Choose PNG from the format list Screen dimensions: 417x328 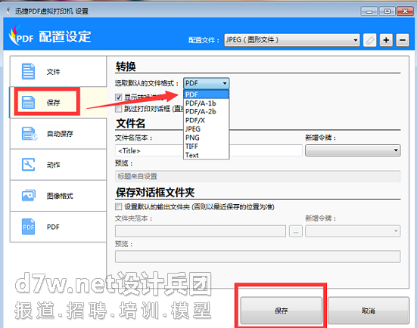click(192, 138)
